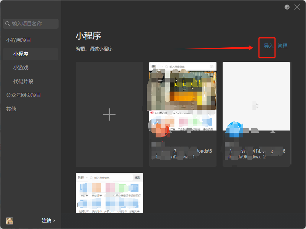The width and height of the screenshot is (306, 229).
Task: Switch to 小游戏 project list
Action: (21, 68)
